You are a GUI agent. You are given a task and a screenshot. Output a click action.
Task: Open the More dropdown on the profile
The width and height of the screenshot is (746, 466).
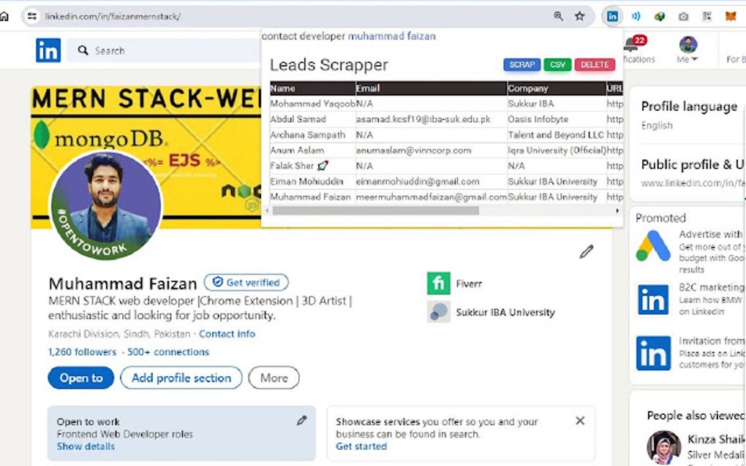pyautogui.click(x=274, y=378)
